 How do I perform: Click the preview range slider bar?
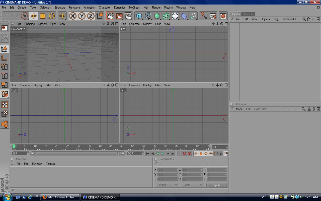pos(77,154)
